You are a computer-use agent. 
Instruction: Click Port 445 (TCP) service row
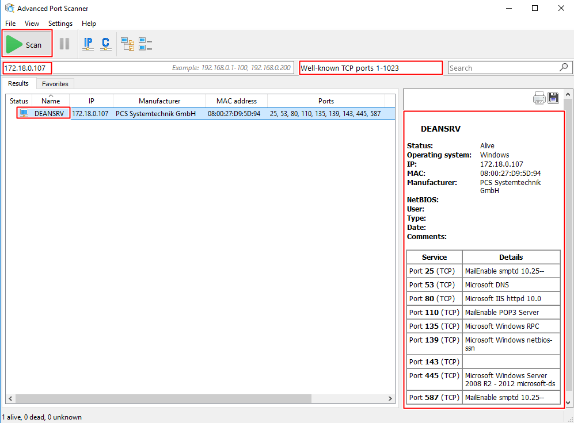click(483, 379)
